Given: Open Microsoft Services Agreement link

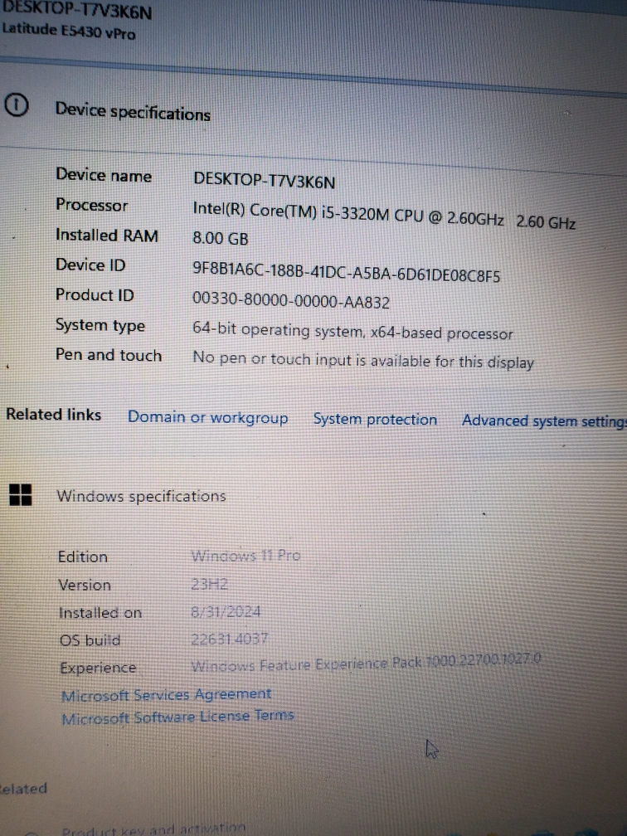Looking at the screenshot, I should (167, 695).
